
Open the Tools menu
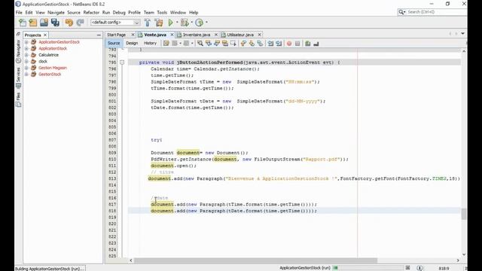(x=162, y=13)
